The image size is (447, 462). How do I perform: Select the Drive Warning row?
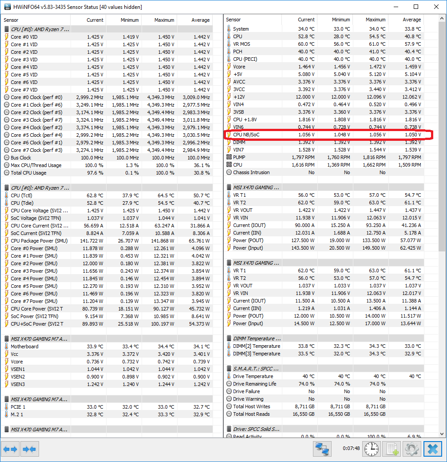point(324,399)
